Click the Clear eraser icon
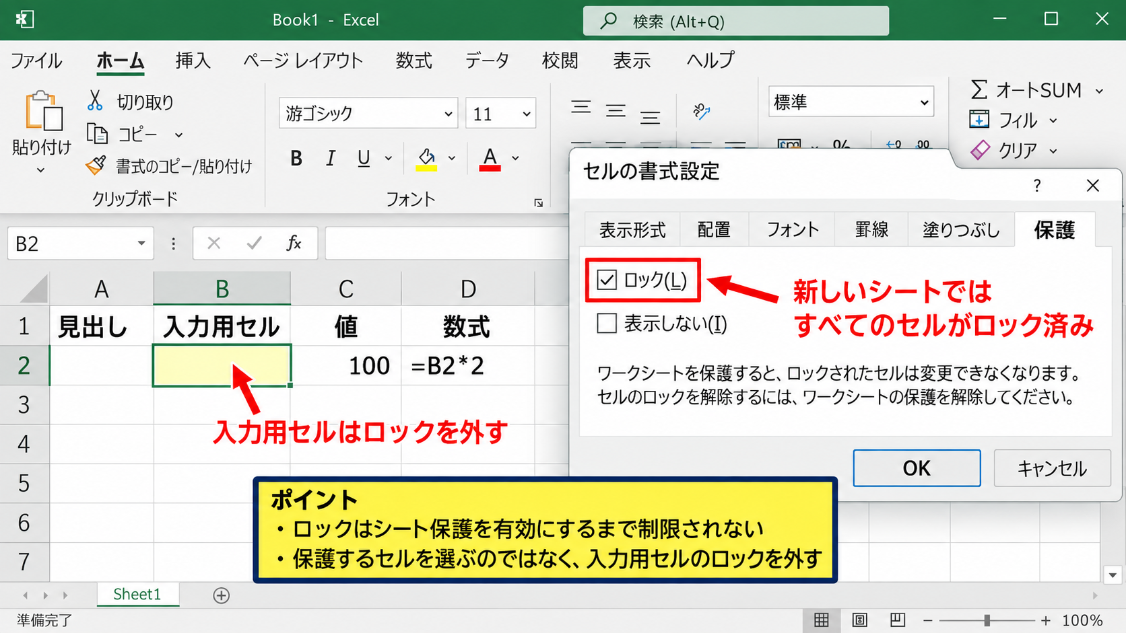This screenshot has width=1126, height=633. pos(980,149)
